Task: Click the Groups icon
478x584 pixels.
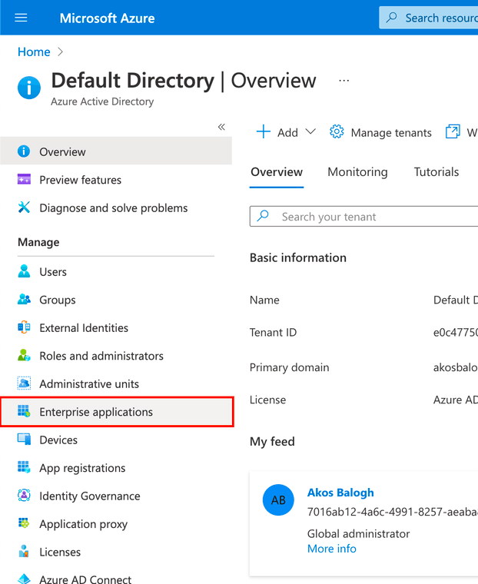Action: point(24,299)
